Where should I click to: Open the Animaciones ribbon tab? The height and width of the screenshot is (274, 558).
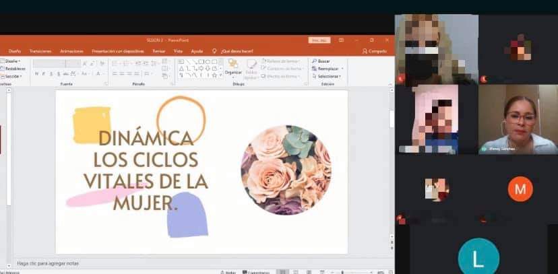[x=71, y=51]
